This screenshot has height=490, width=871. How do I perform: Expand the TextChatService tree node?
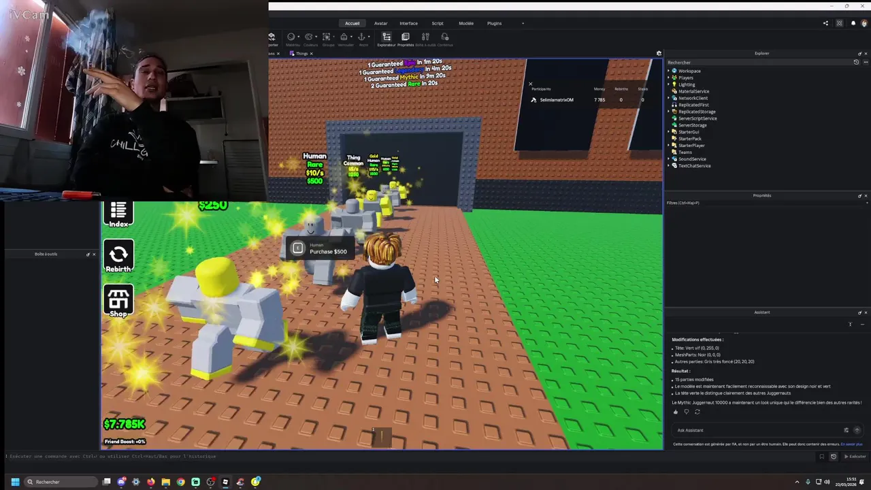(669, 165)
